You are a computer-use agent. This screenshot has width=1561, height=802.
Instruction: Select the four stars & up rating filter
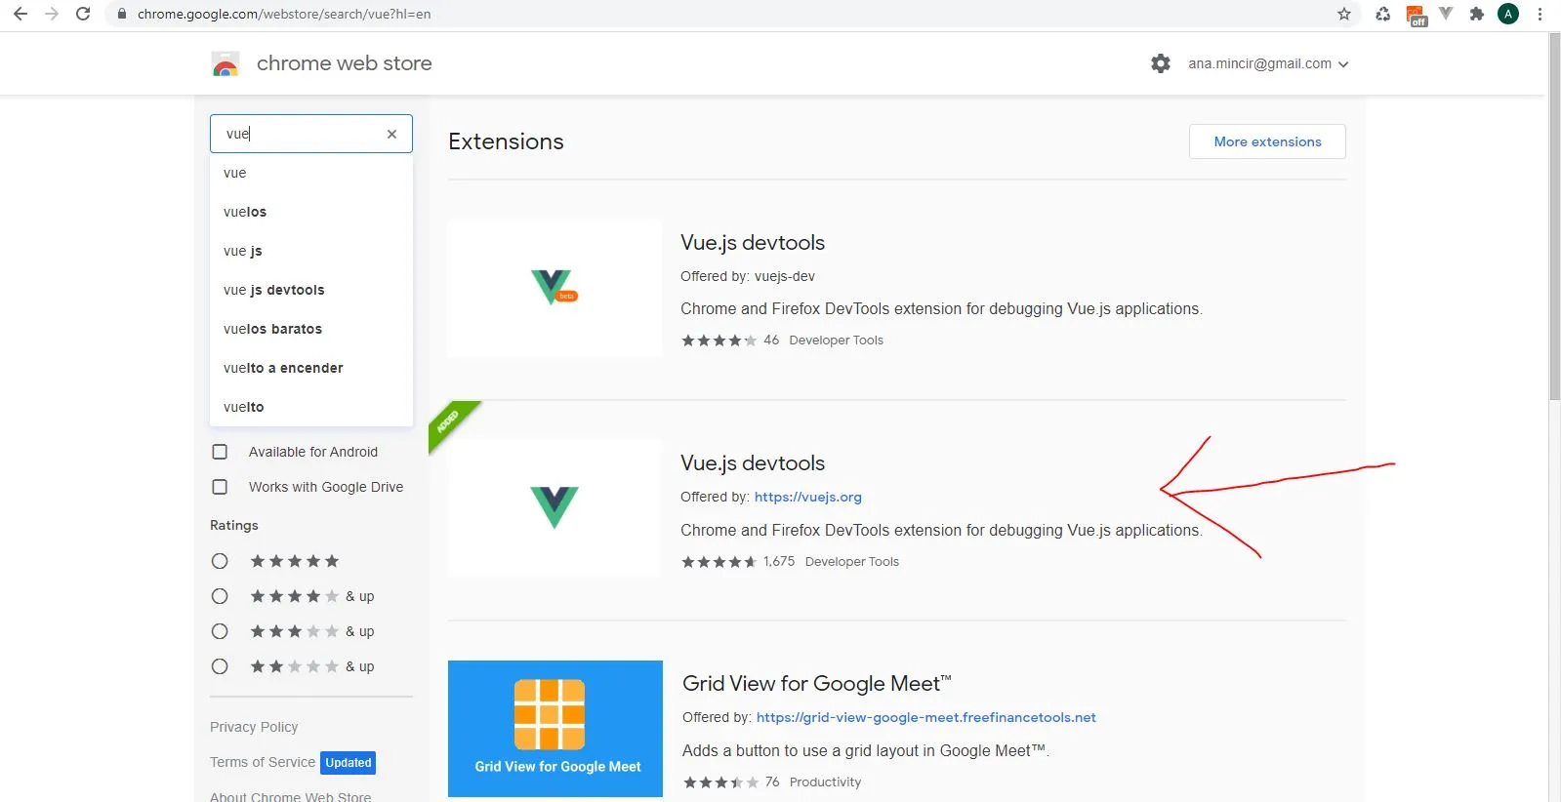[220, 596]
